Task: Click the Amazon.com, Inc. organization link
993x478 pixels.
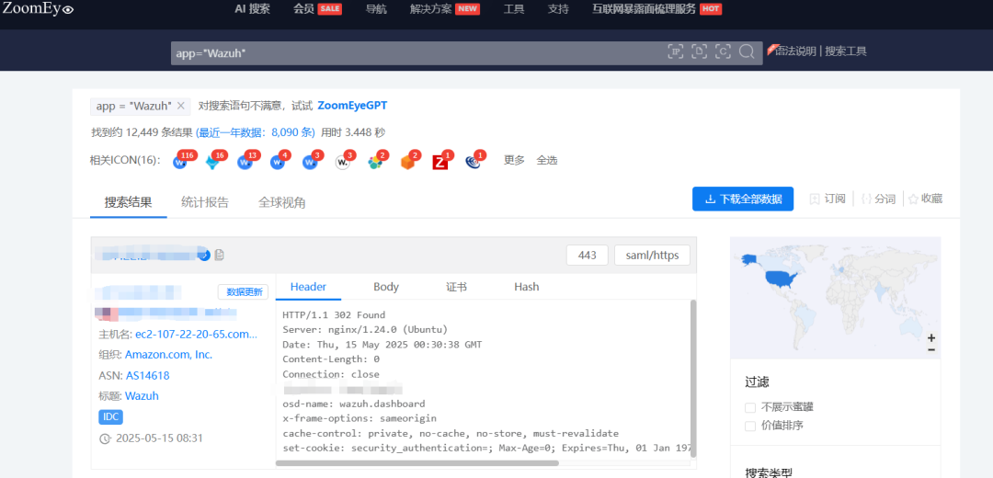Action: coord(168,355)
